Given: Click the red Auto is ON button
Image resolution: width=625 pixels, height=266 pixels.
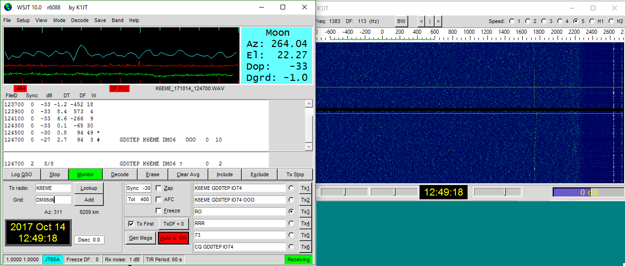Looking at the screenshot, I should (173, 238).
